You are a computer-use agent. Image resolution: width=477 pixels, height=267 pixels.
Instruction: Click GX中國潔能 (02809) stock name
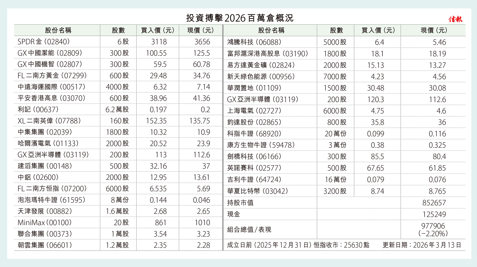50,53
